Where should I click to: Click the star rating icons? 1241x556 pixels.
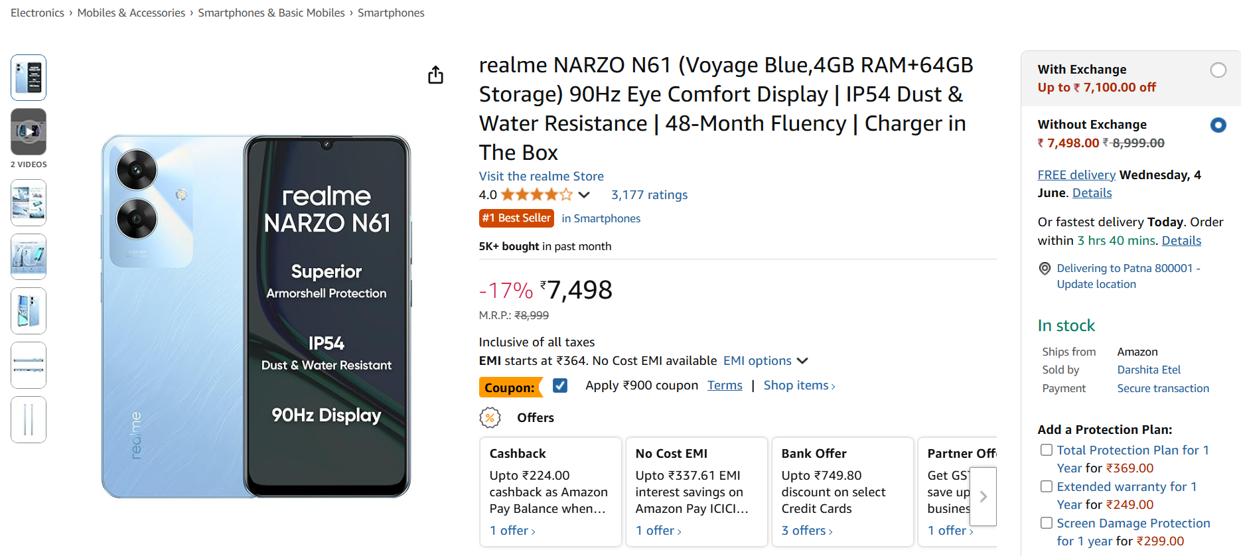(536, 195)
